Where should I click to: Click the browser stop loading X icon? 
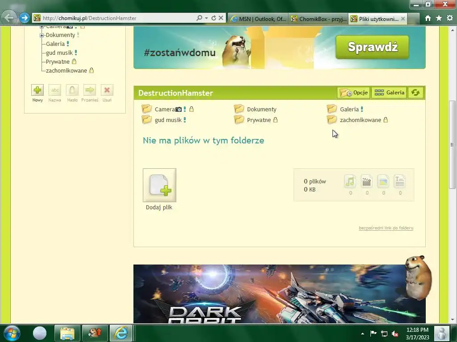[x=221, y=18]
